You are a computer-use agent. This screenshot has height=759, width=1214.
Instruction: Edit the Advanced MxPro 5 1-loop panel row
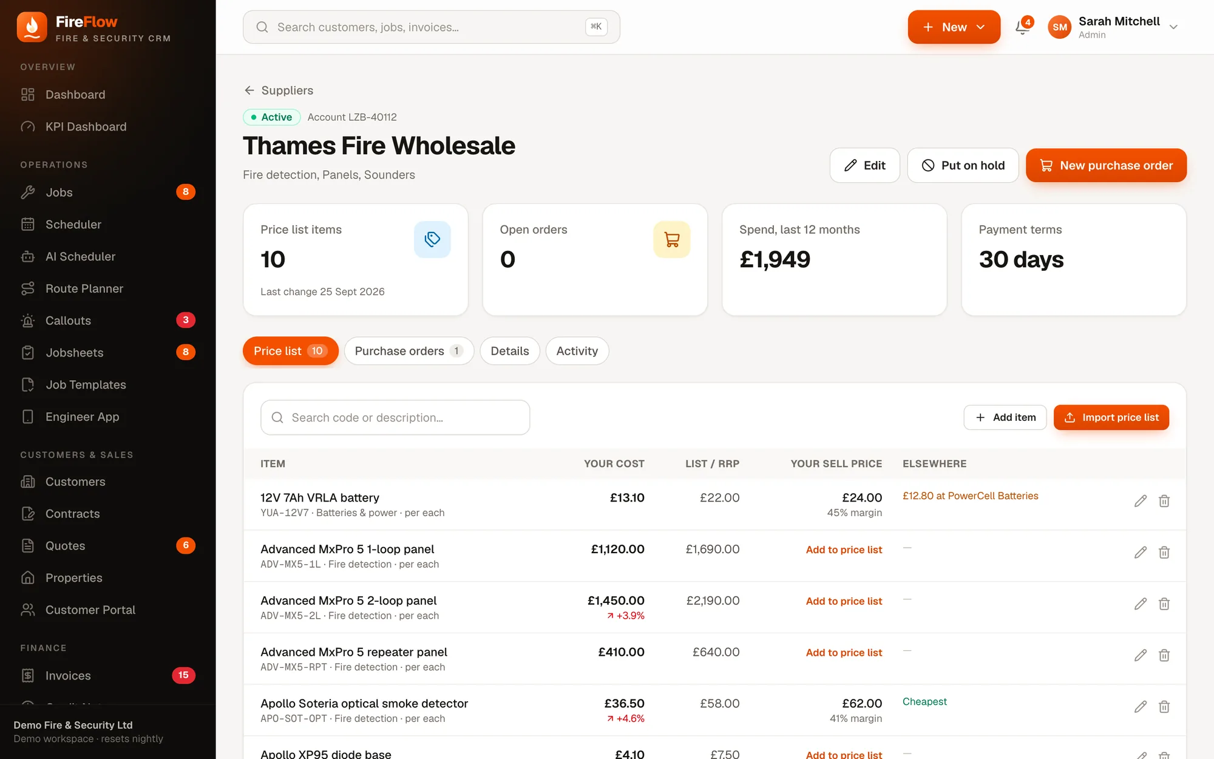point(1141,553)
